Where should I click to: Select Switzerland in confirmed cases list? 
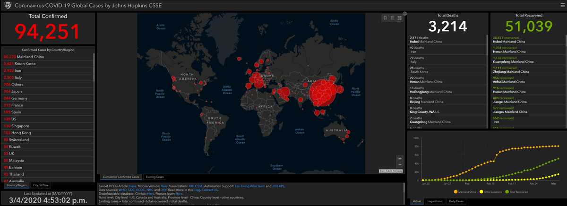[47, 140]
